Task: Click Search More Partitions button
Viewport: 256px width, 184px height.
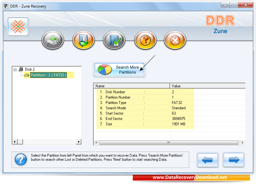Action: coord(119,70)
